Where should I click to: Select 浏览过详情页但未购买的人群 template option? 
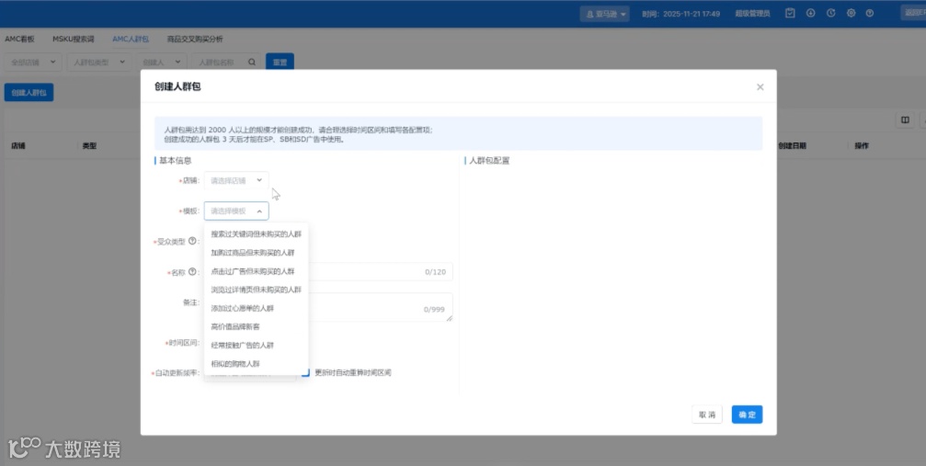[x=257, y=290]
